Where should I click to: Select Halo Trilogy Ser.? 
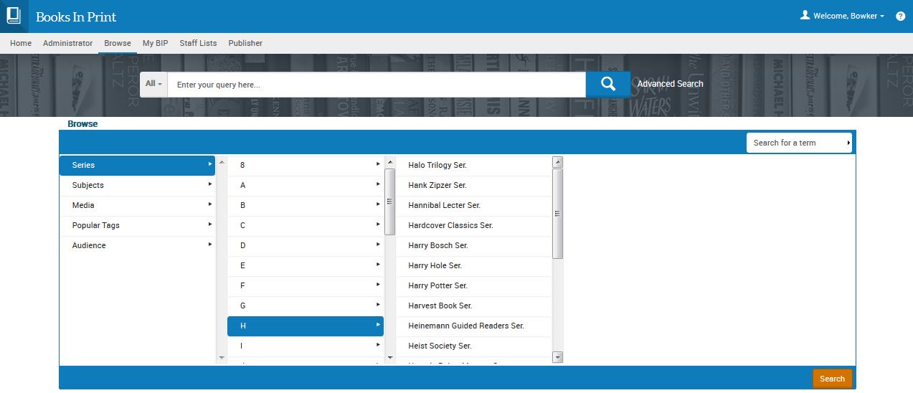point(474,165)
